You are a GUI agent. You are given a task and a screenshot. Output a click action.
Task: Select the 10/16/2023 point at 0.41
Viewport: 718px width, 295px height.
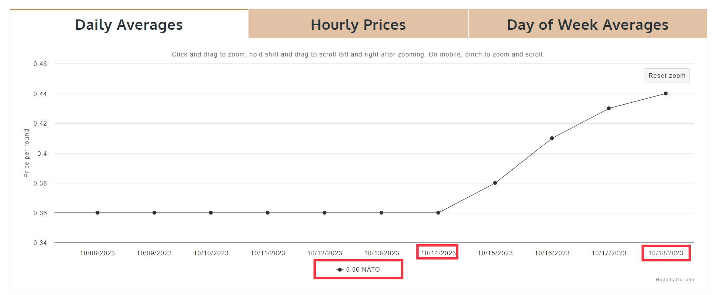pos(552,138)
